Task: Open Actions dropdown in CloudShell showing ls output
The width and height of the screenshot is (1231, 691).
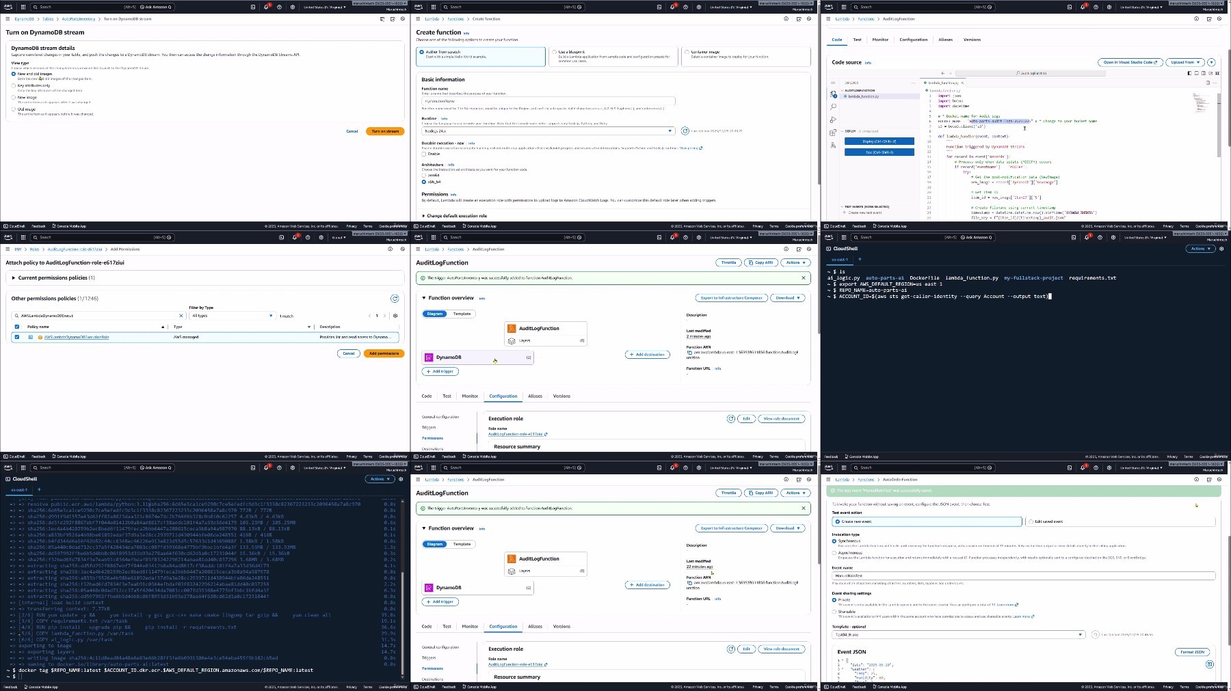Action: point(1200,249)
